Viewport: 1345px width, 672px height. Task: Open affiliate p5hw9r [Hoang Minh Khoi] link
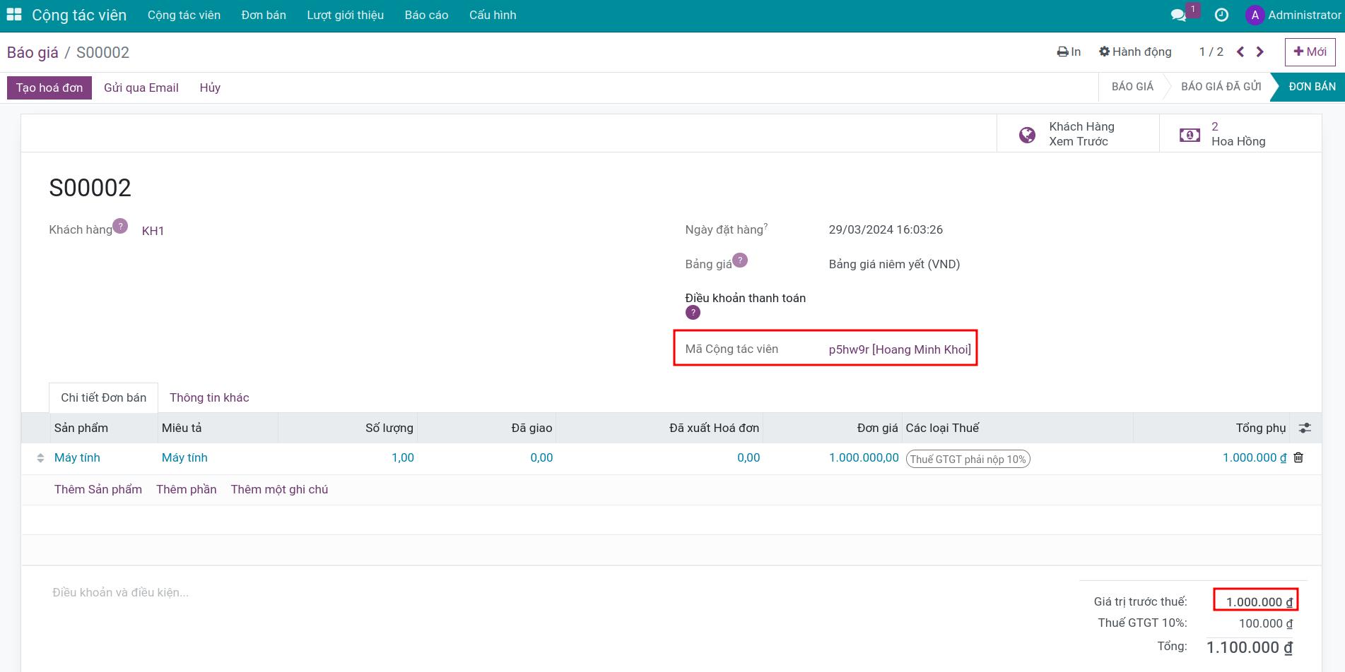click(x=900, y=349)
